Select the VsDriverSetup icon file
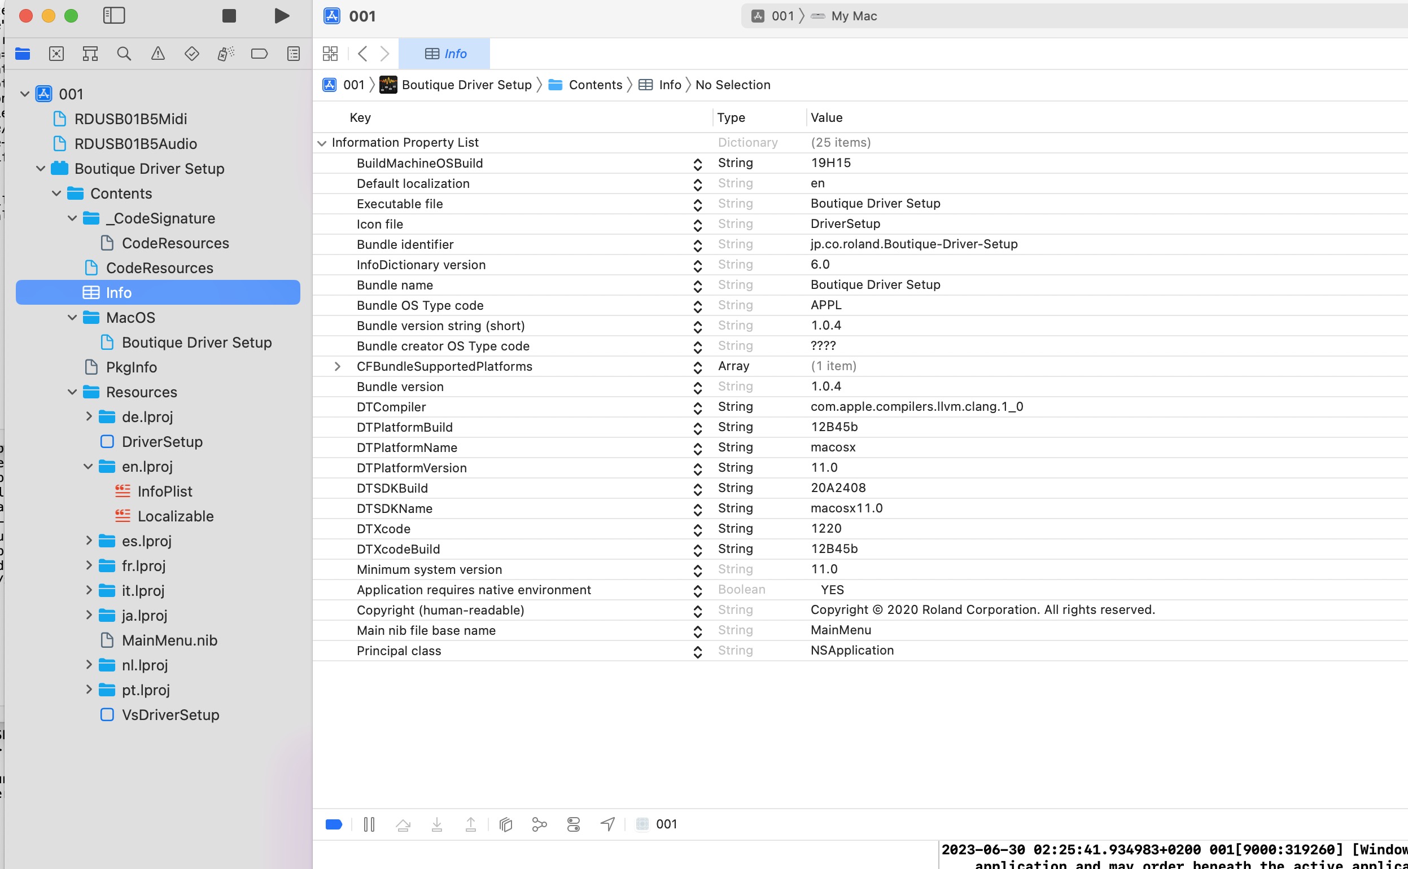The width and height of the screenshot is (1408, 869). (160, 715)
